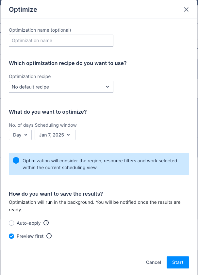View the info tooltip beside Preview first

49,236
